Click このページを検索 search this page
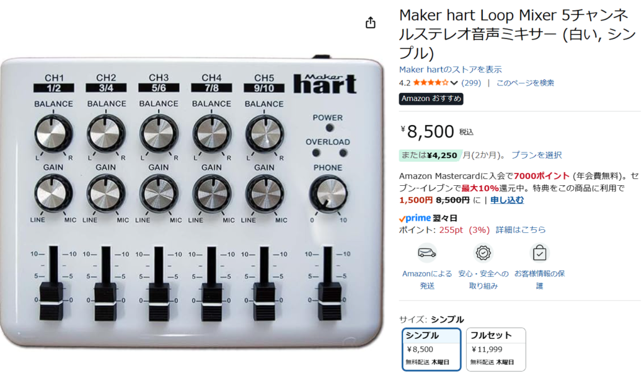Viewport: 644px width, 376px height. click(525, 82)
